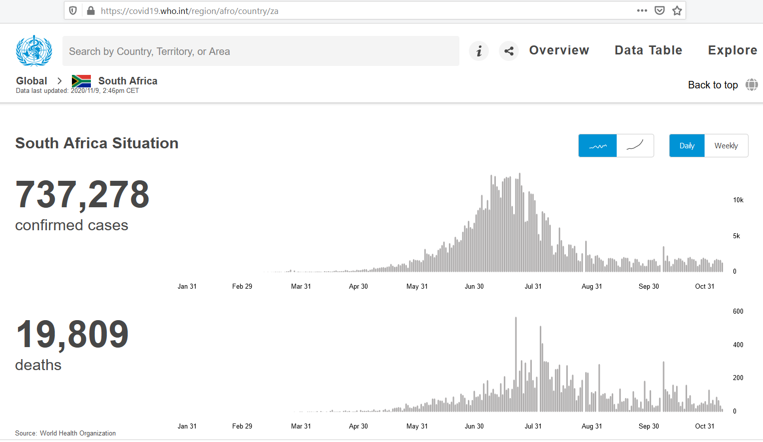Viewport: 763px width, 442px height.
Task: Open the Overview menu item
Action: 559,50
